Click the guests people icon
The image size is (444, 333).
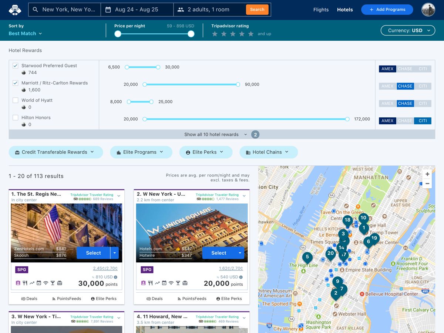pos(181,10)
